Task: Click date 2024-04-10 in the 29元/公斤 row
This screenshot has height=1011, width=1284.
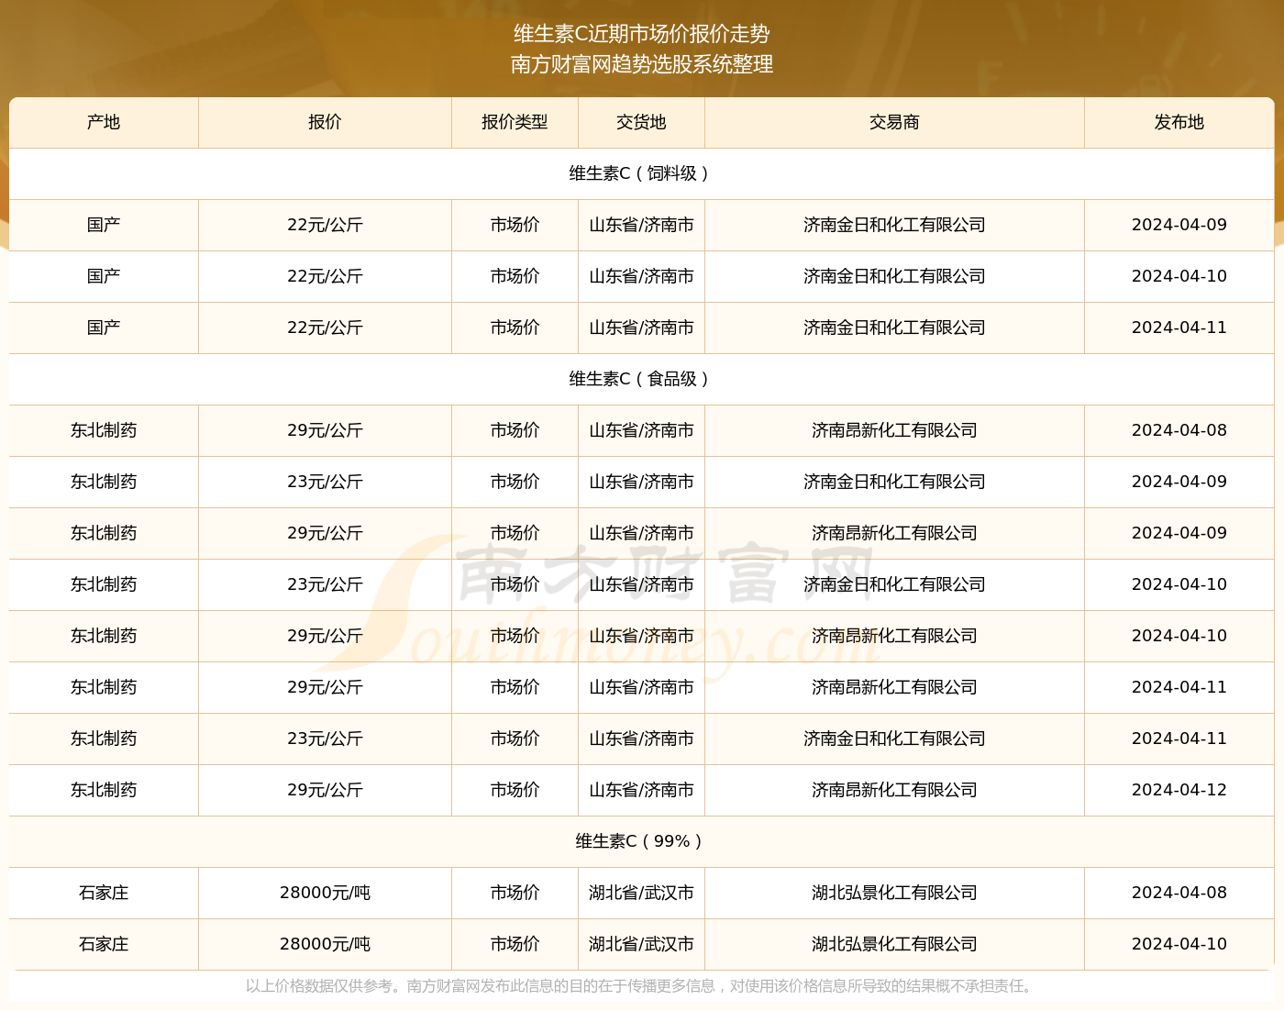Action: 1179,636
